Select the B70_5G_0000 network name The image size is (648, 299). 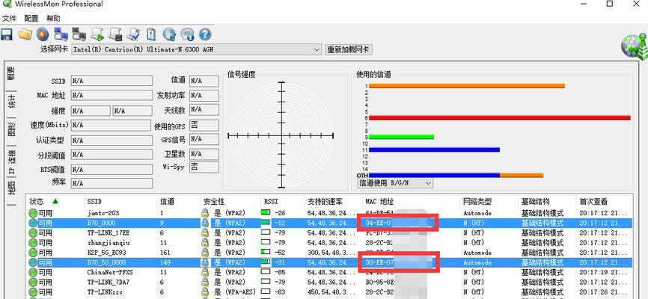click(106, 262)
